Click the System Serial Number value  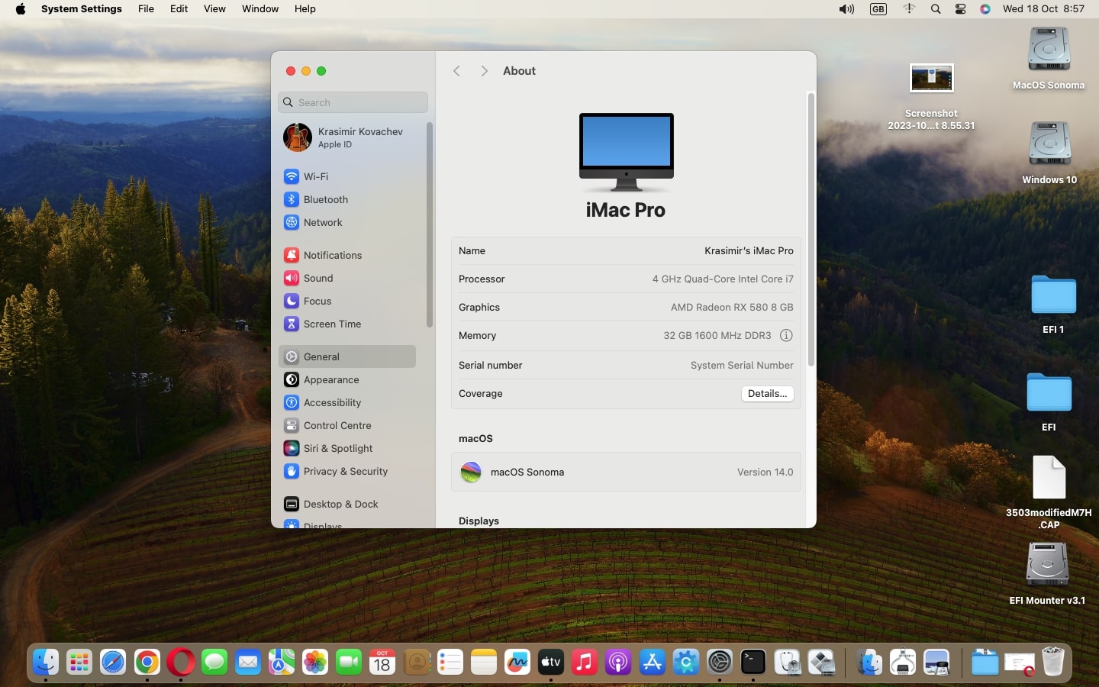(x=742, y=365)
